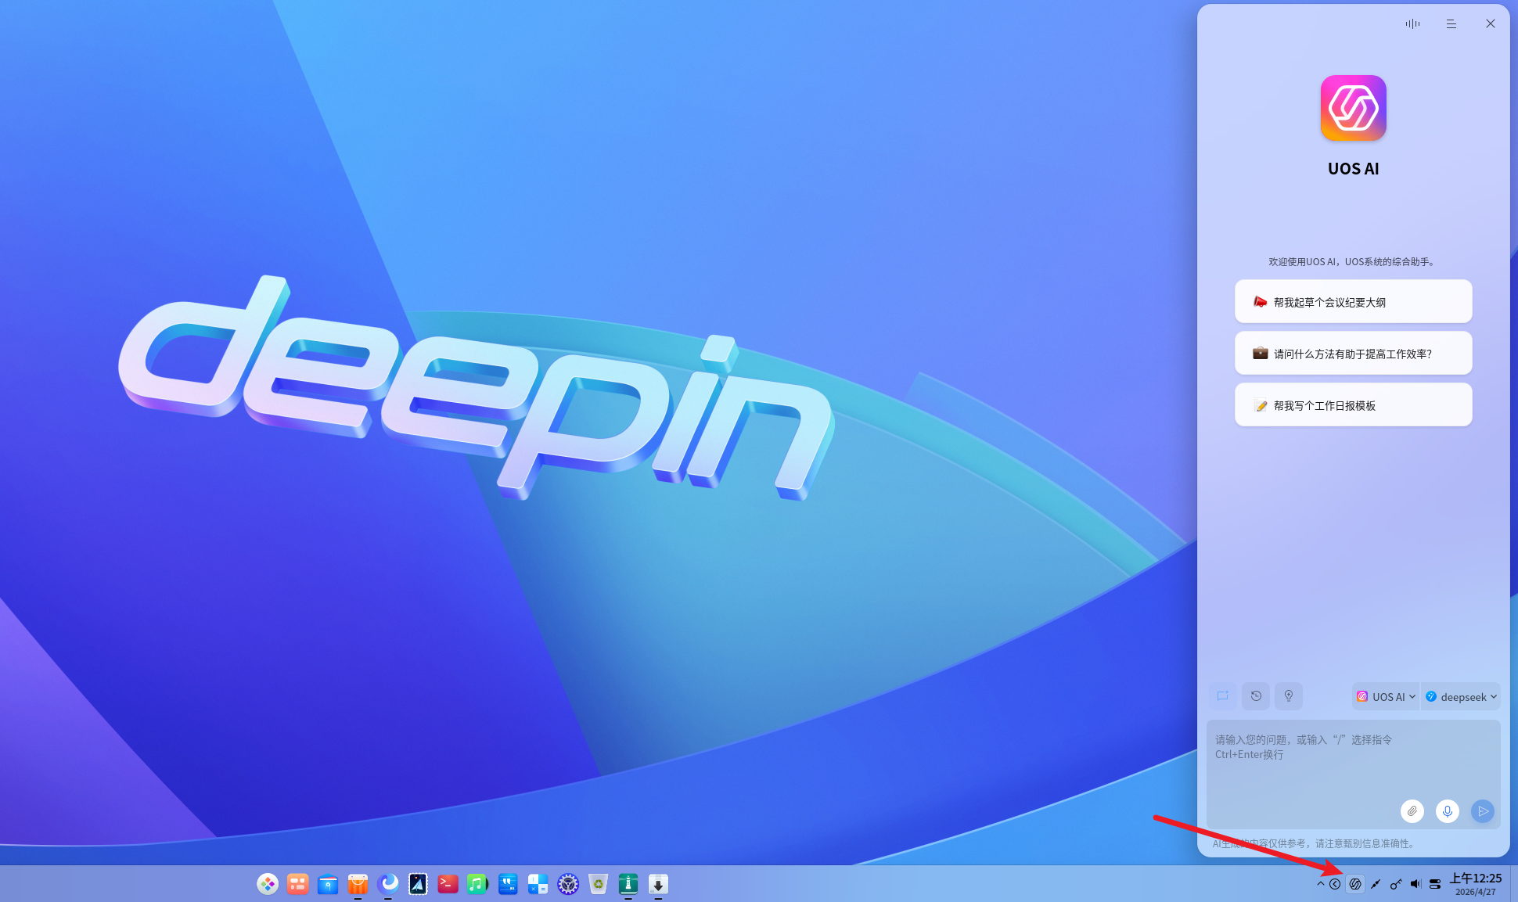Open the chat history icon
Viewport: 1518px width, 902px height.
pyautogui.click(x=1256, y=696)
